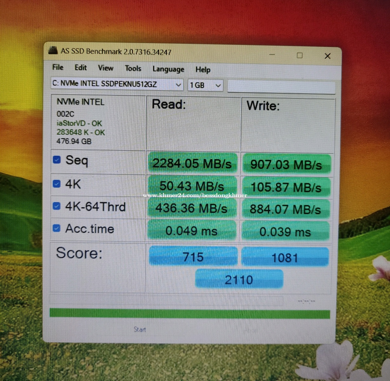Close the AS SSD Benchmark window
The width and height of the screenshot is (390, 381).
pyautogui.click(x=327, y=56)
